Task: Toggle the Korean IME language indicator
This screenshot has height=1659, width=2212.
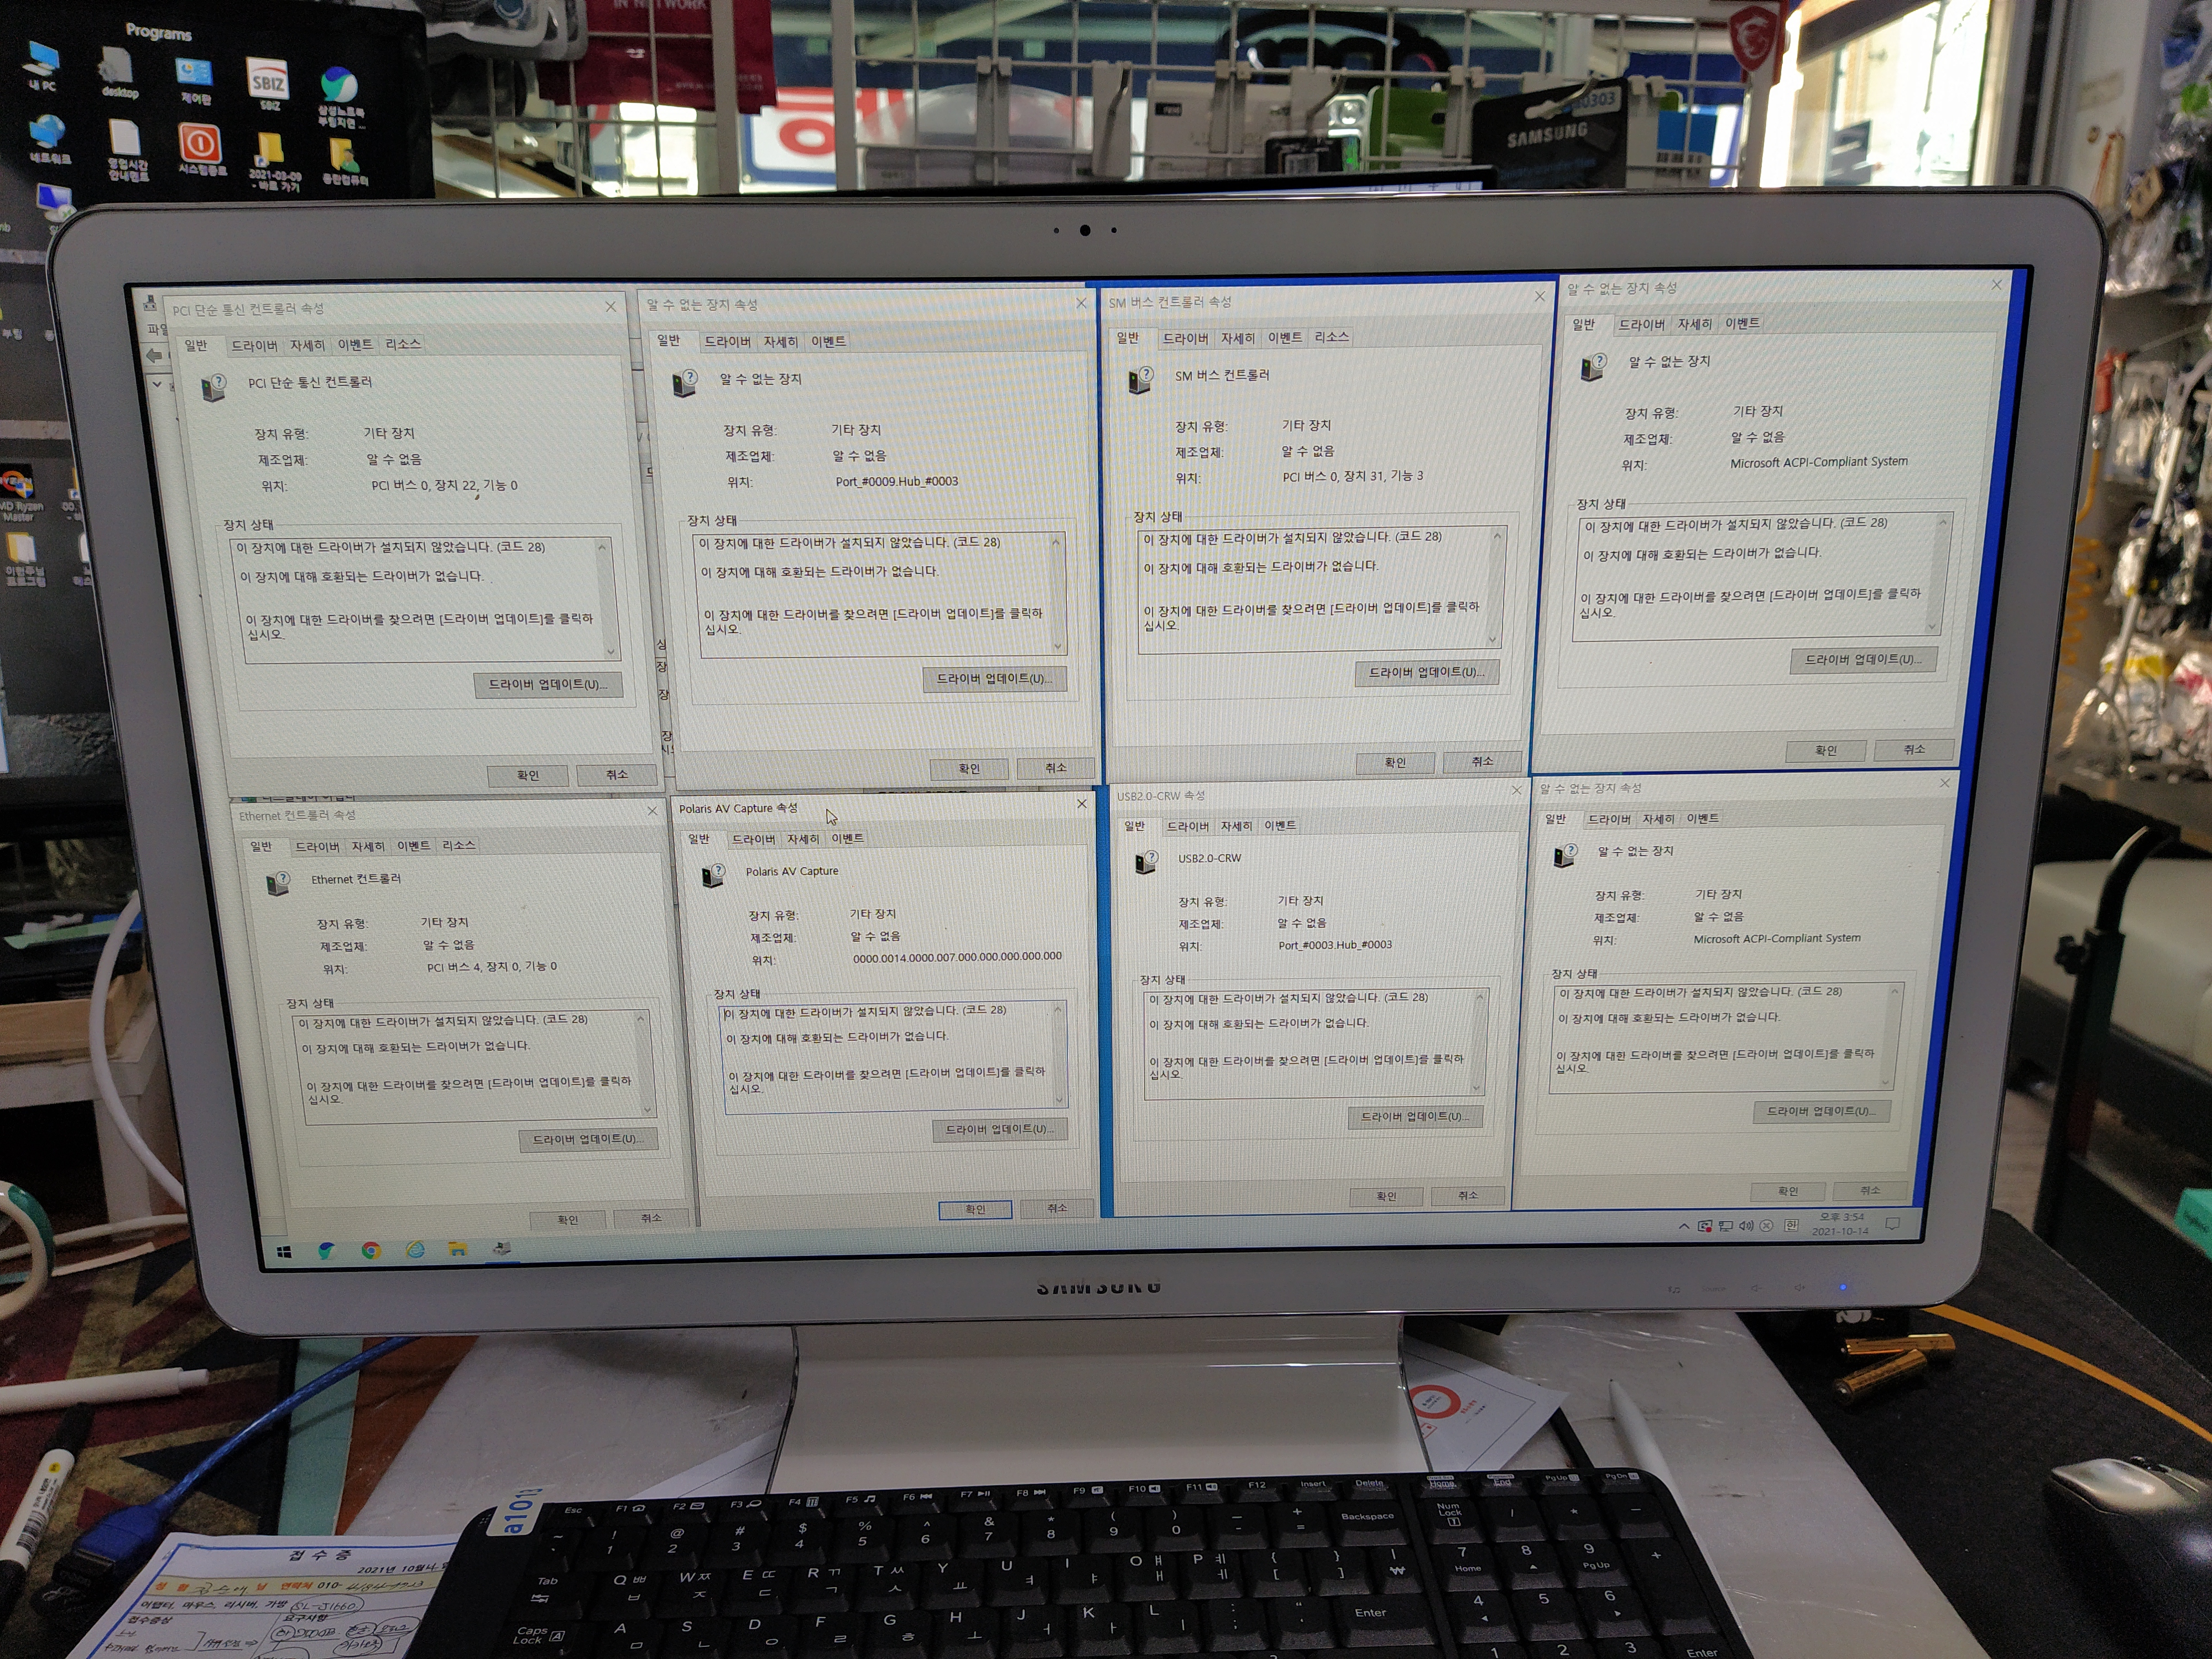Action: click(x=1791, y=1226)
